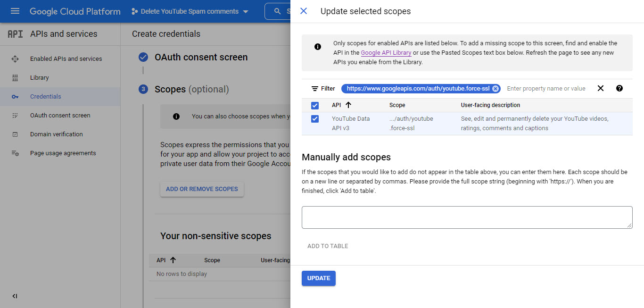
Task: Click the Create credentials page title
Action: point(166,34)
